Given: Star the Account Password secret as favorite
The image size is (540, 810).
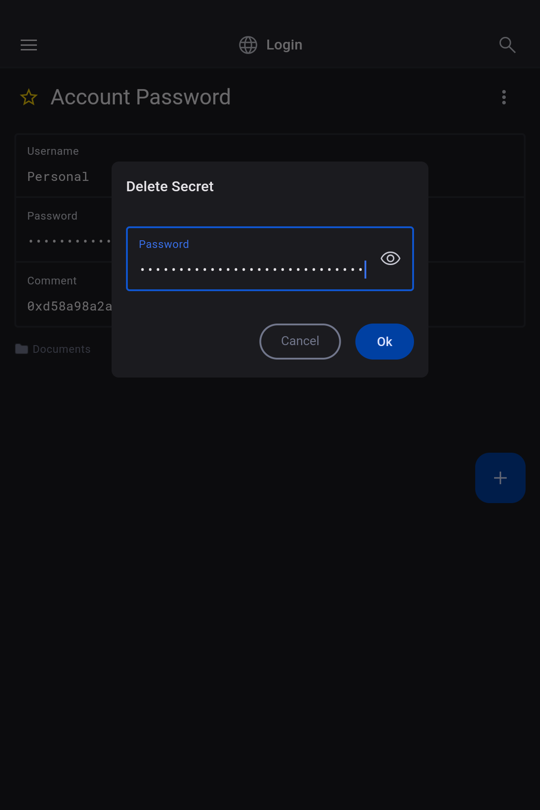Looking at the screenshot, I should pyautogui.click(x=29, y=97).
